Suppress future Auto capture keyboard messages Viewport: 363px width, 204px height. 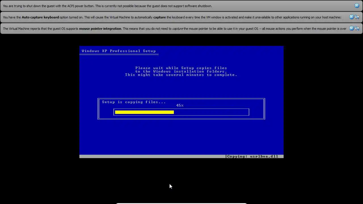pyautogui.click(x=357, y=17)
